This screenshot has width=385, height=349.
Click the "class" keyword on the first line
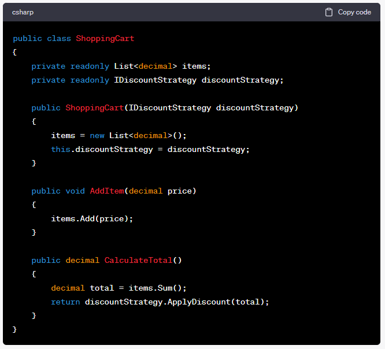coord(59,39)
